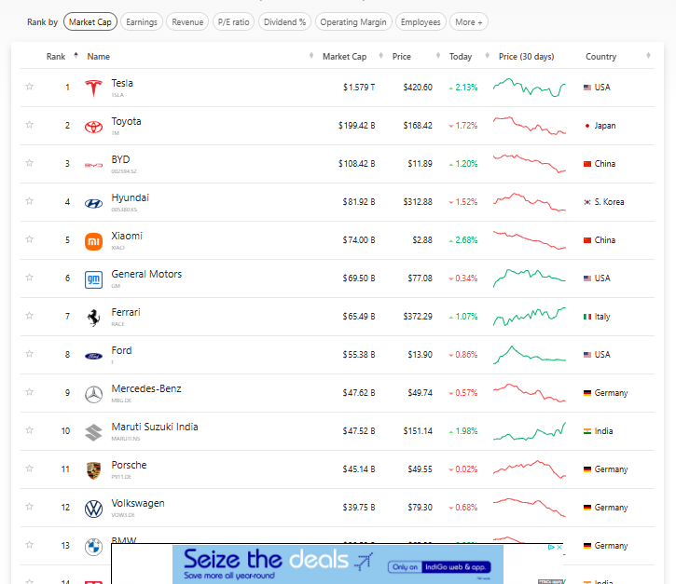Click the BYD logo icon

(x=93, y=165)
